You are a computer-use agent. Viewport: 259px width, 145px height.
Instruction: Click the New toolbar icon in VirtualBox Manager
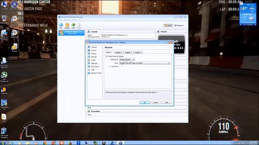click(x=61, y=25)
